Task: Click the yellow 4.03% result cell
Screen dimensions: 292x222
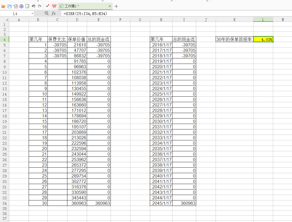Action: coord(263,39)
